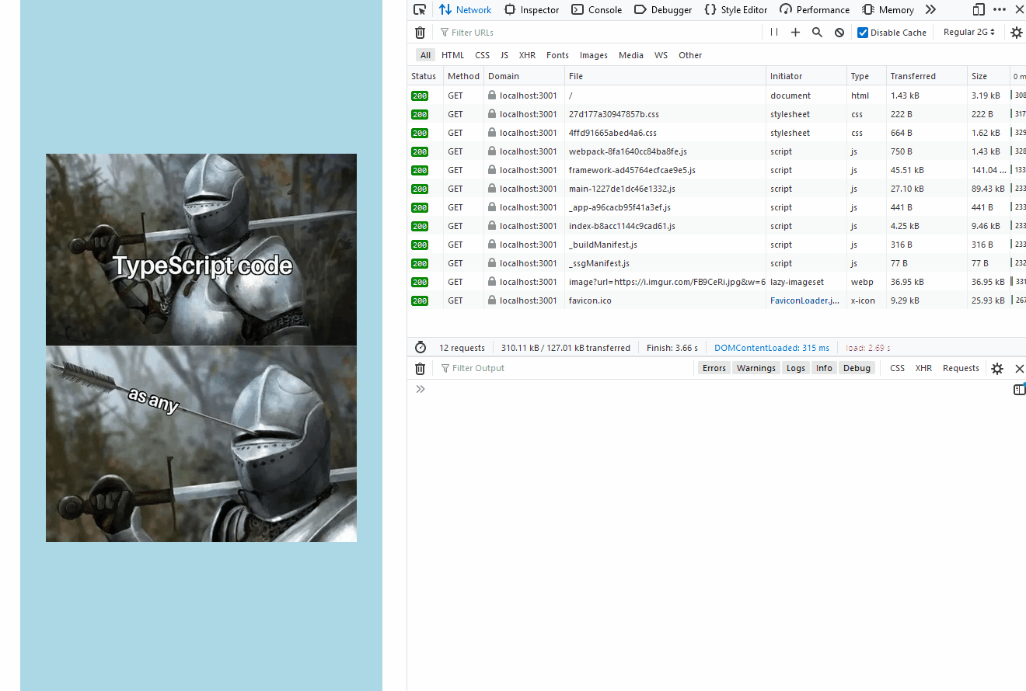Enable request blocking with the block icon

coord(839,32)
